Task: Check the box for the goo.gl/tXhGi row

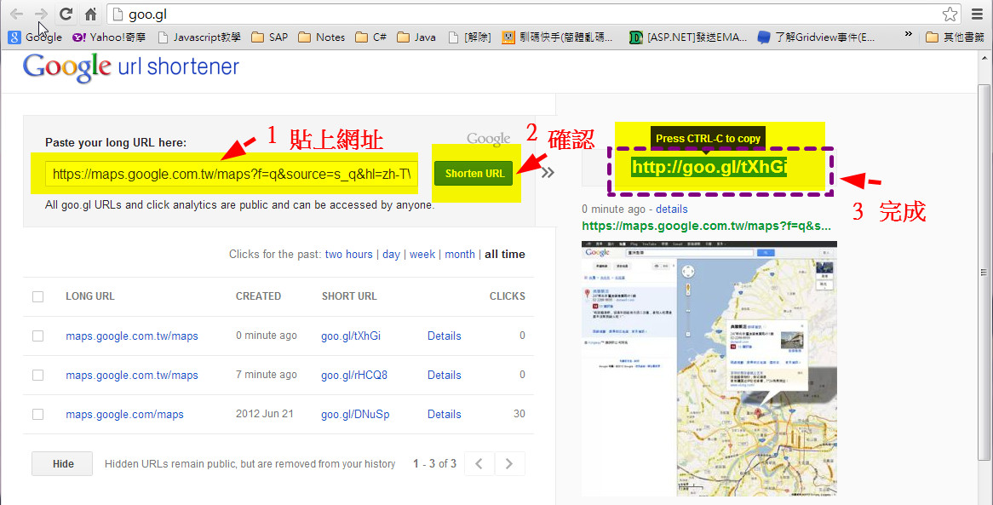Action: coord(38,336)
